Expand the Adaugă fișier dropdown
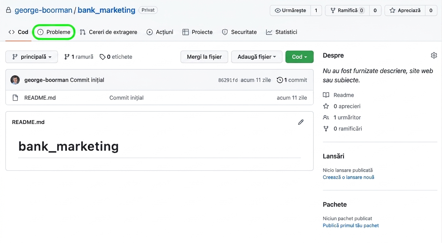This screenshot has width=442, height=243. point(257,57)
